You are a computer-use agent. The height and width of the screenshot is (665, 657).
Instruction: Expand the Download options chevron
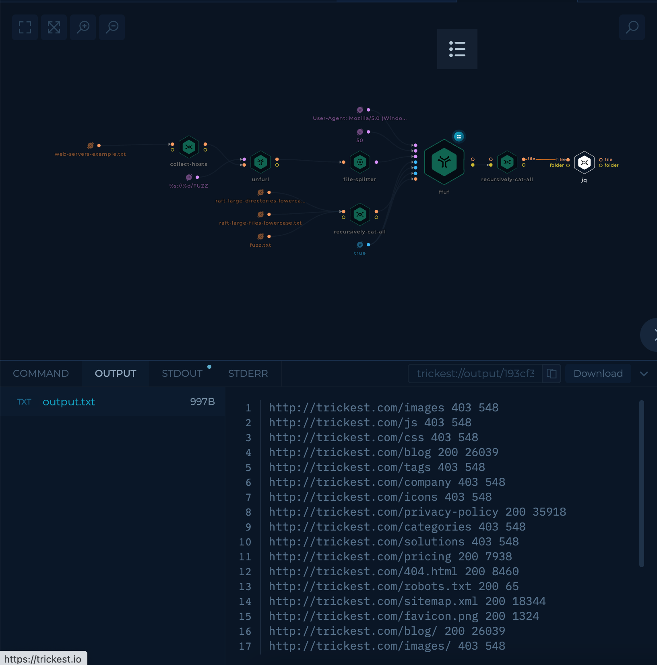[644, 374]
